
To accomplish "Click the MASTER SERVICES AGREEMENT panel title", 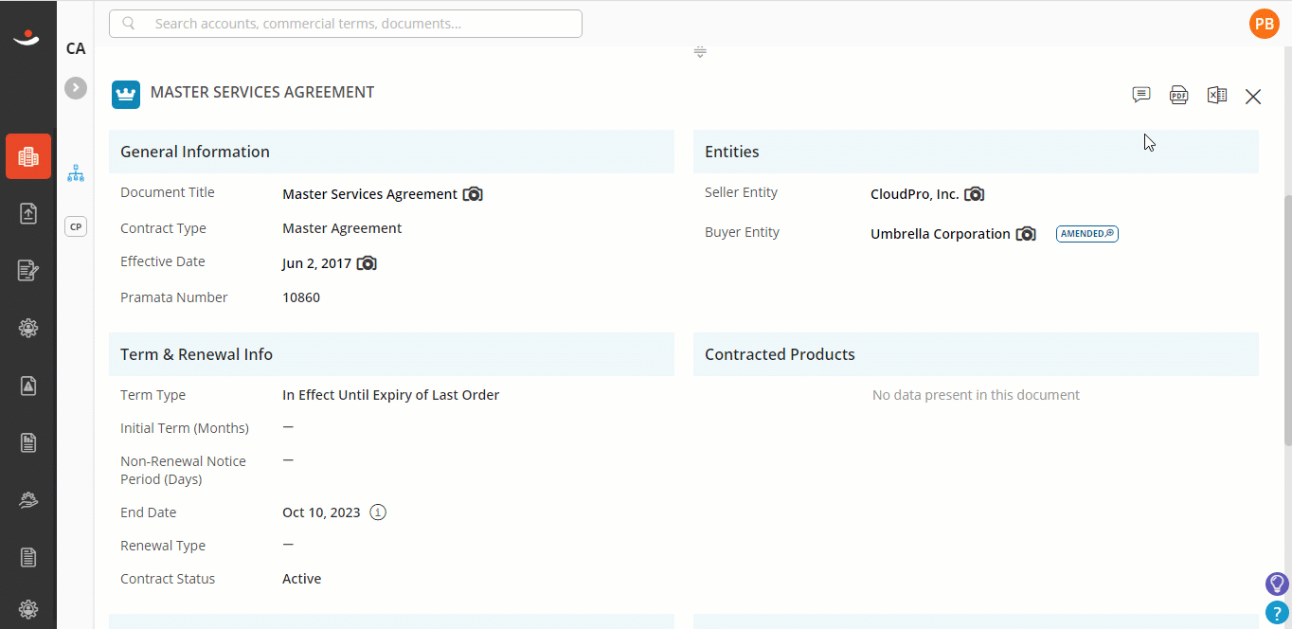I will (x=262, y=93).
